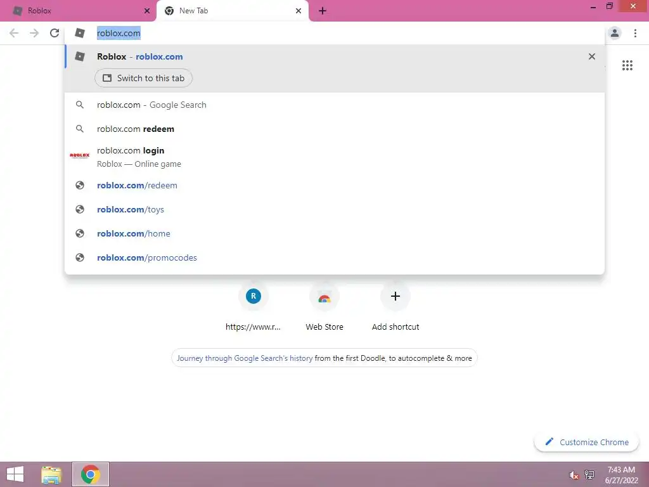Open Journey through Google Search's history link
The height and width of the screenshot is (487, 649).
click(x=245, y=358)
